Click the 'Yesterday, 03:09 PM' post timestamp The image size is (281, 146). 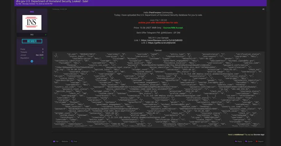click(x=59, y=9)
